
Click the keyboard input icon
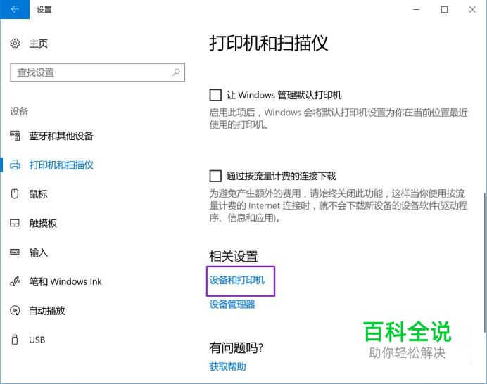tap(15, 252)
